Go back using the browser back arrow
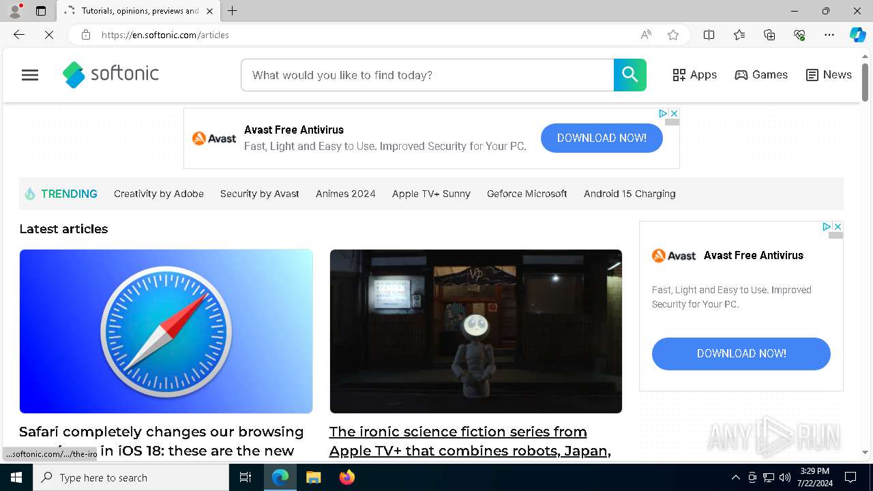873x491 pixels. [x=19, y=35]
